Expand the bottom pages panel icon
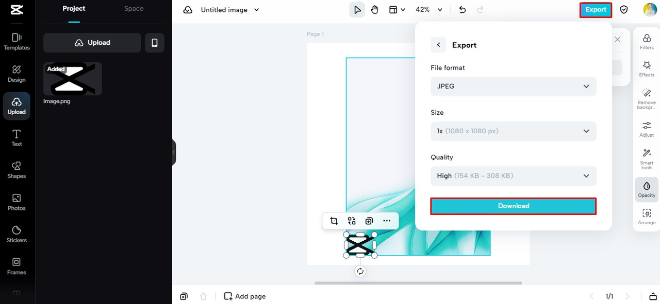The height and width of the screenshot is (304, 660). [x=652, y=296]
